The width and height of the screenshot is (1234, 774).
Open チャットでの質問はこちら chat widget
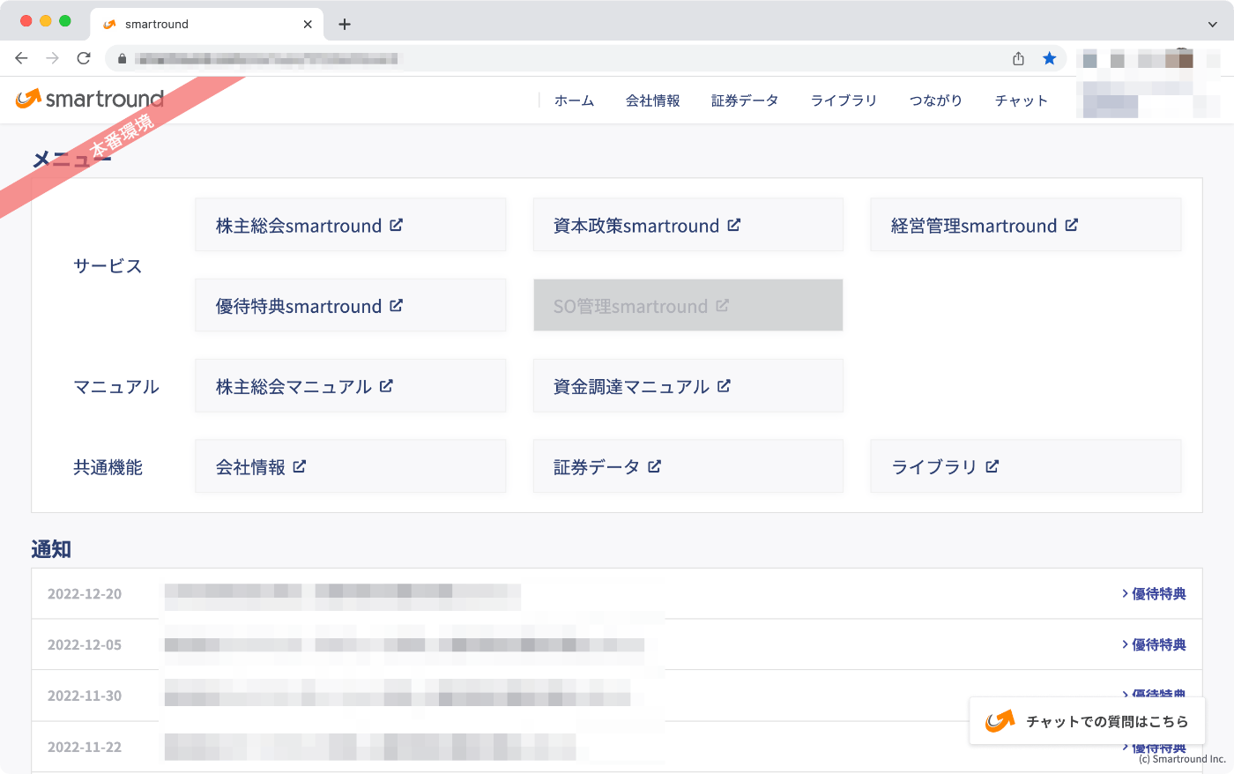click(1087, 721)
